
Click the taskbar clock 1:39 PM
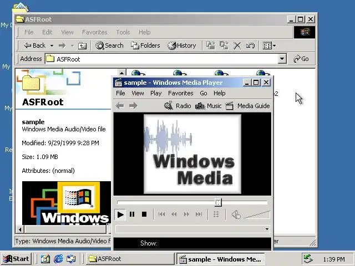(334, 259)
